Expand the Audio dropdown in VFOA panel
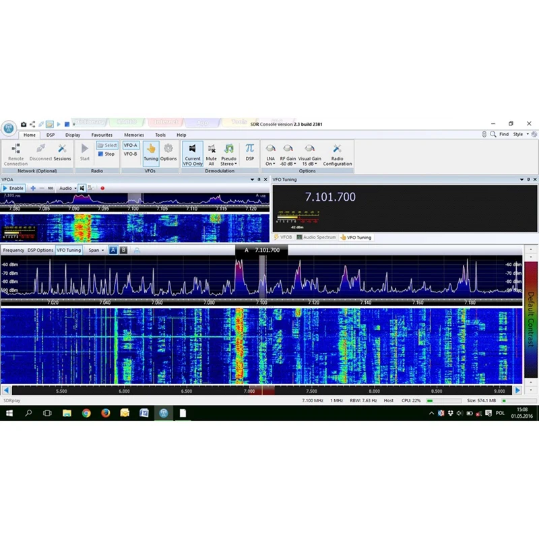Screen dimensions: 539x539 point(68,189)
